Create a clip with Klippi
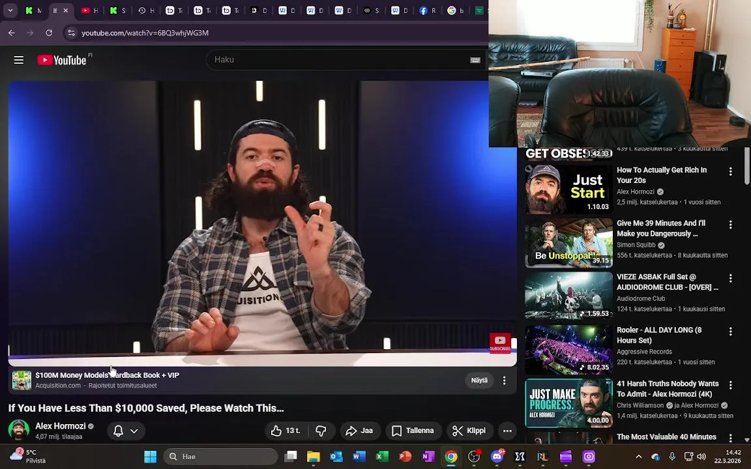Image resolution: width=751 pixels, height=469 pixels. (x=469, y=431)
